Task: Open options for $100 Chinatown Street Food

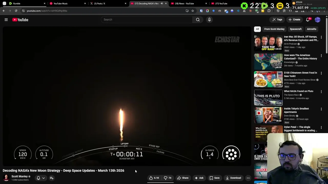Action: (321, 73)
